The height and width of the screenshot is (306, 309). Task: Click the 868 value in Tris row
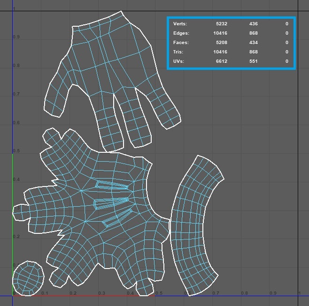pyautogui.click(x=254, y=52)
